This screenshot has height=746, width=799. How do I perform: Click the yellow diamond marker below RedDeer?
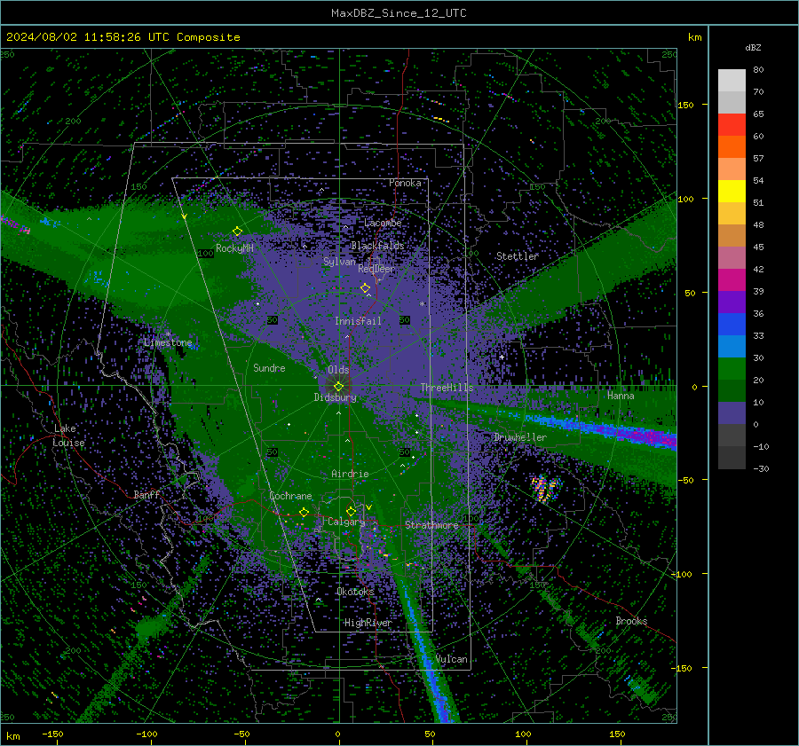365,288
